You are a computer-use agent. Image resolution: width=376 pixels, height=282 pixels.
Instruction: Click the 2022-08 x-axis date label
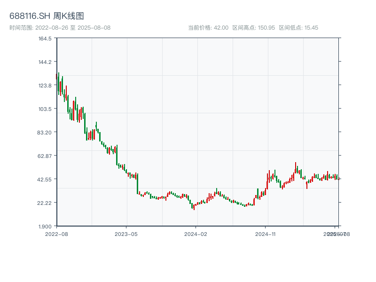click(56, 234)
